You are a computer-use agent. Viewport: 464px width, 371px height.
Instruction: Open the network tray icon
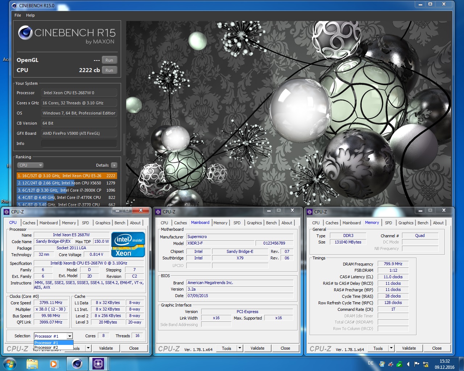[x=426, y=364]
